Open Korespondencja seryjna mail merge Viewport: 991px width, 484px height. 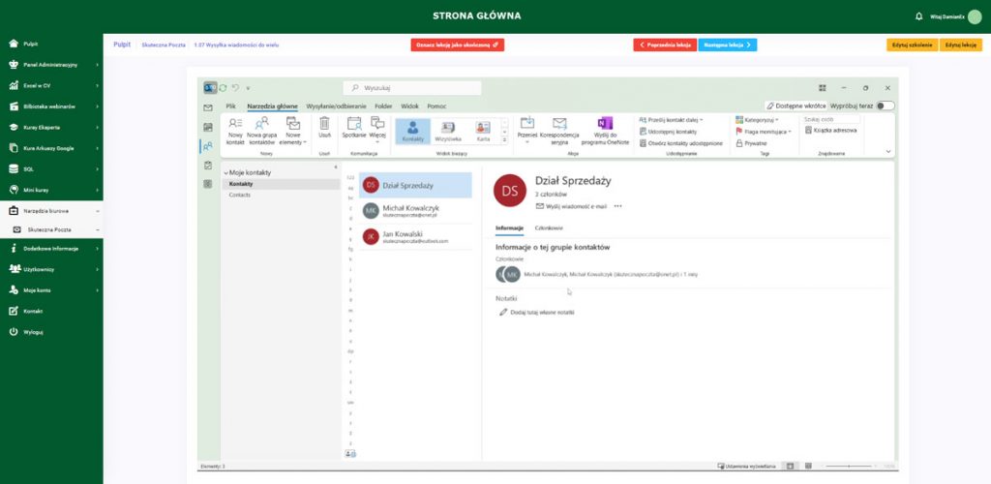point(559,124)
